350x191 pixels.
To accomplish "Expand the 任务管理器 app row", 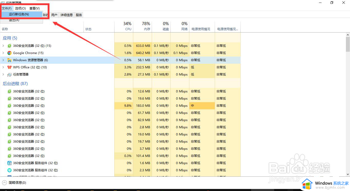I will pyautogui.click(x=3, y=75).
